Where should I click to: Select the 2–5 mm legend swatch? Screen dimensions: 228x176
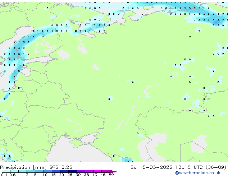click(31, 171)
